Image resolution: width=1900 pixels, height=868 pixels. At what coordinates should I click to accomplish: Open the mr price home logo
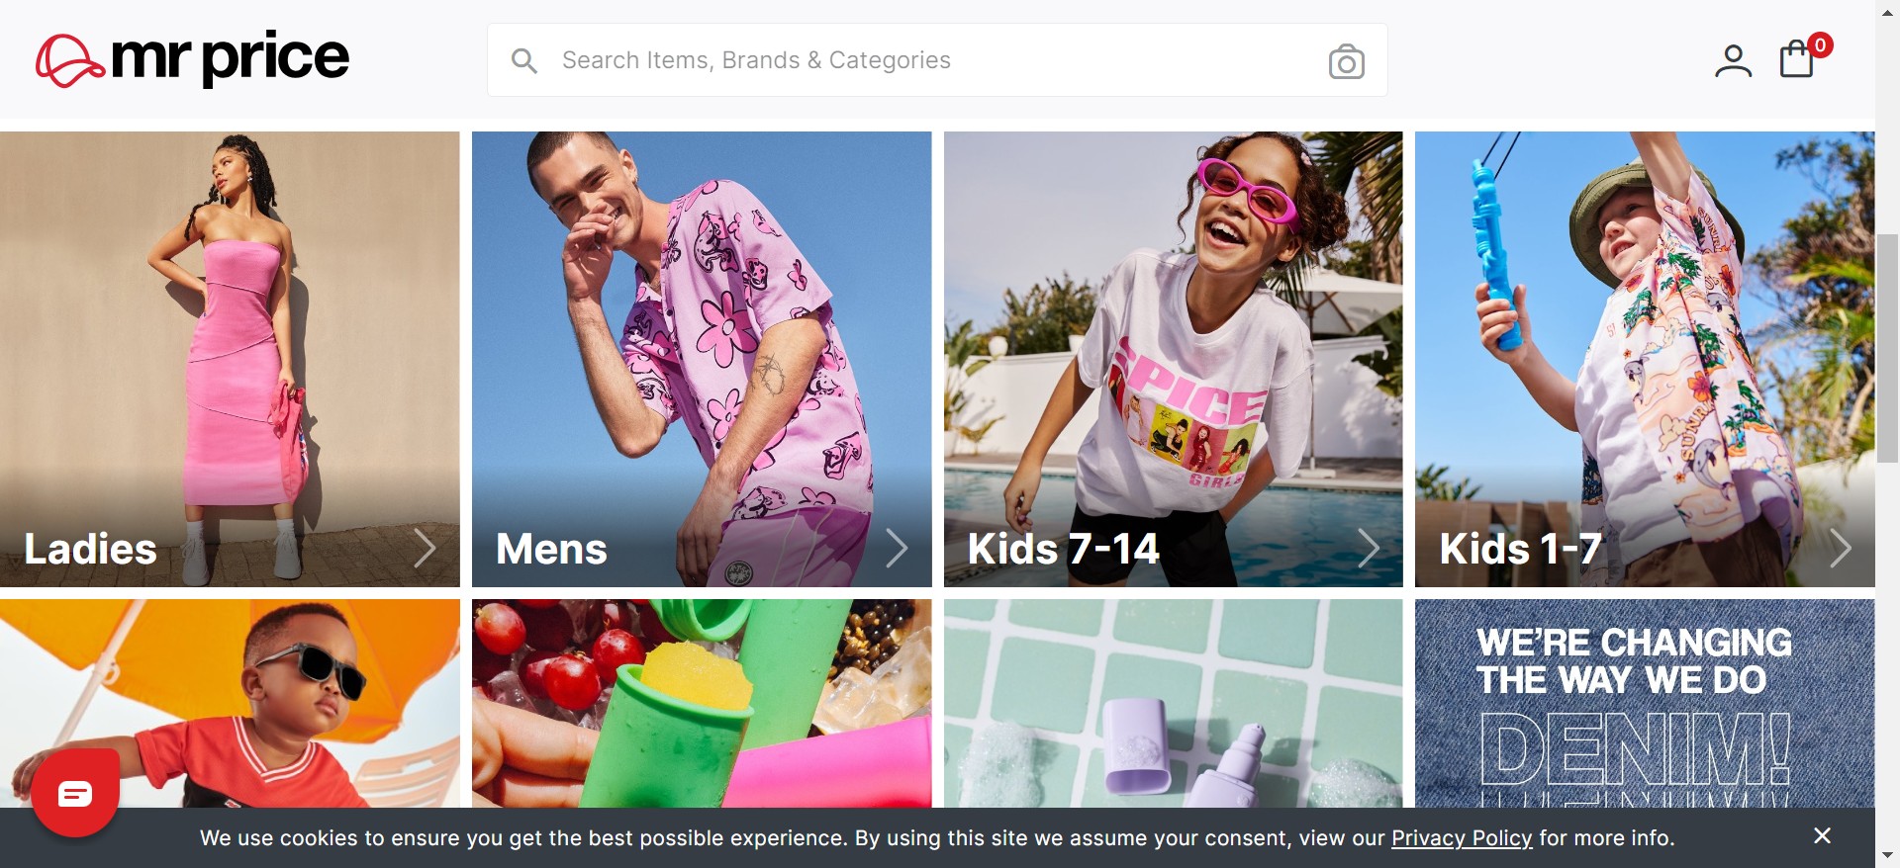pos(193,59)
